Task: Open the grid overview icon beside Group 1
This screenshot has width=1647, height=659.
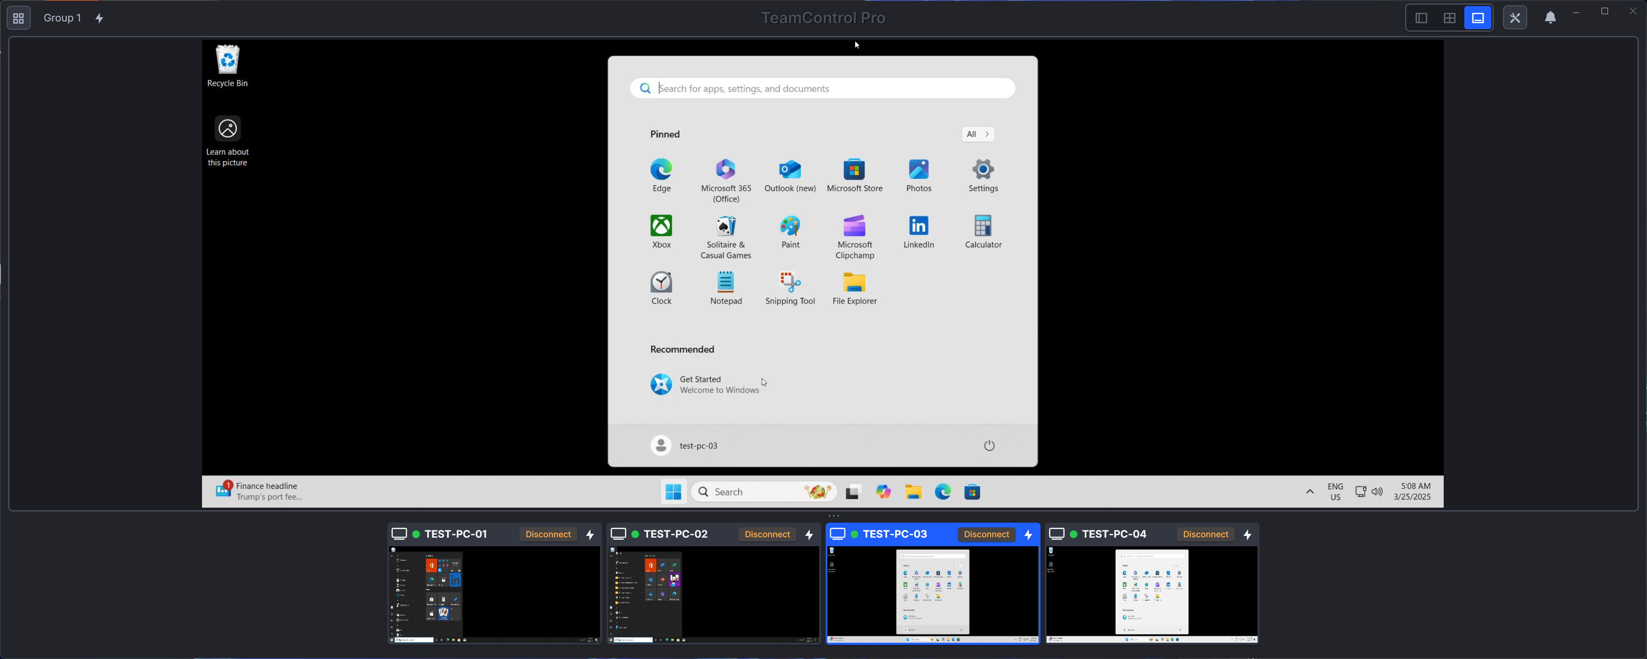Action: tap(18, 18)
